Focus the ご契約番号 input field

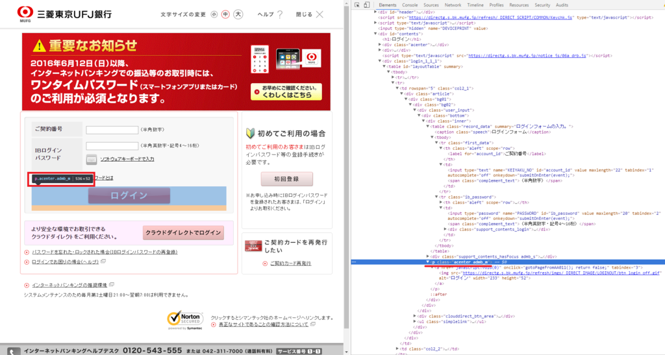pos(112,130)
